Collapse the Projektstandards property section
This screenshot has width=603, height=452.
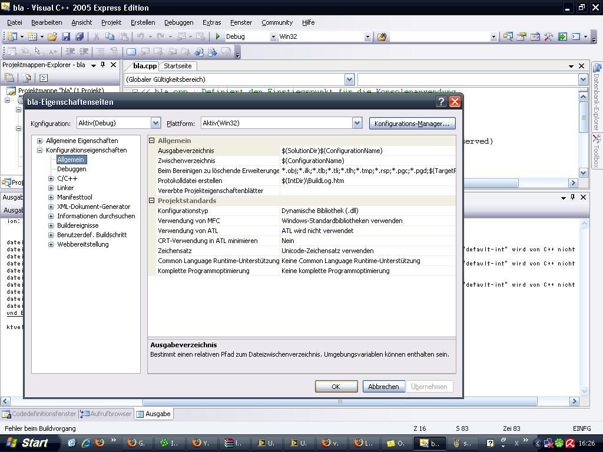coord(152,201)
